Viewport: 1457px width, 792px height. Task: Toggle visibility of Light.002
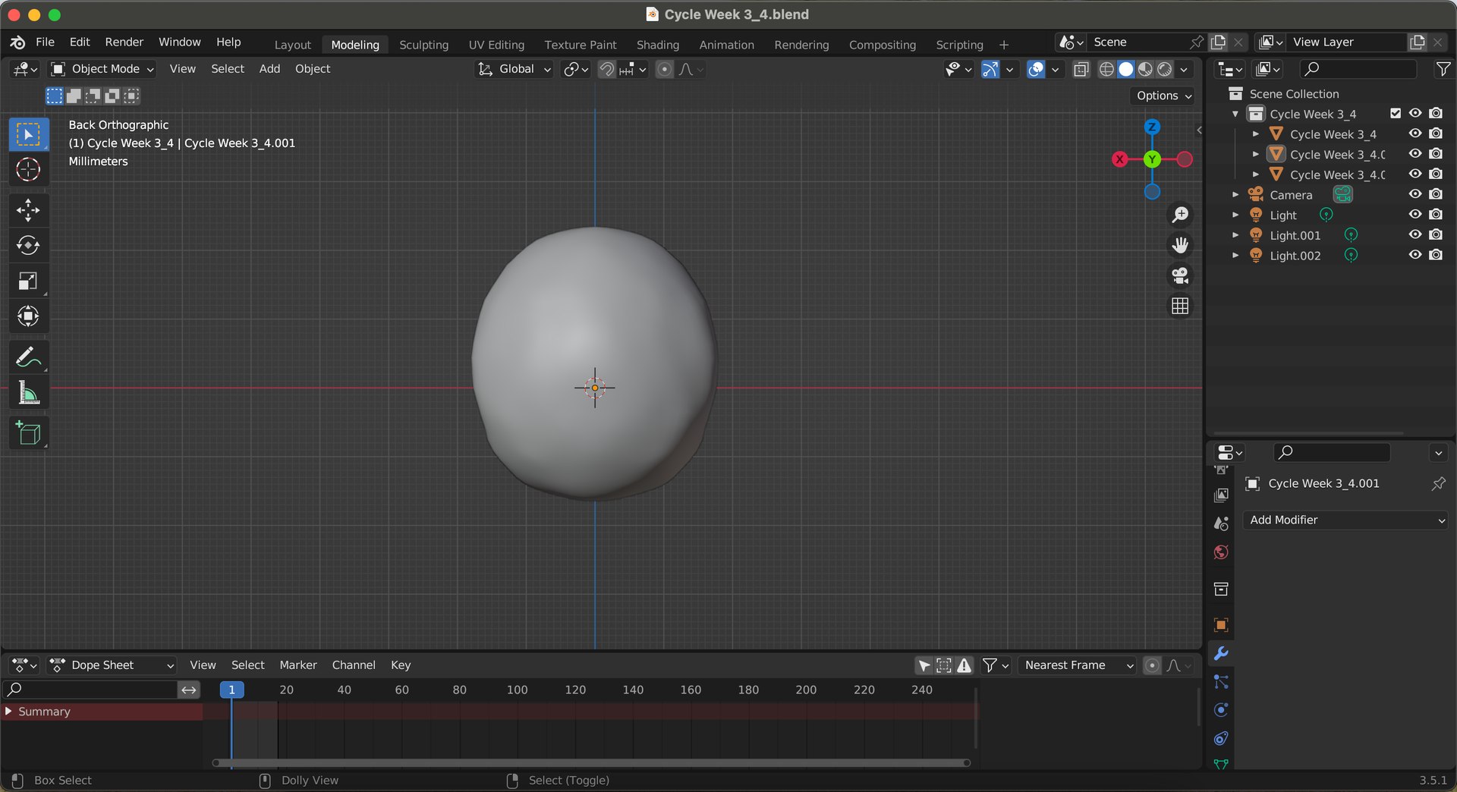(x=1415, y=255)
